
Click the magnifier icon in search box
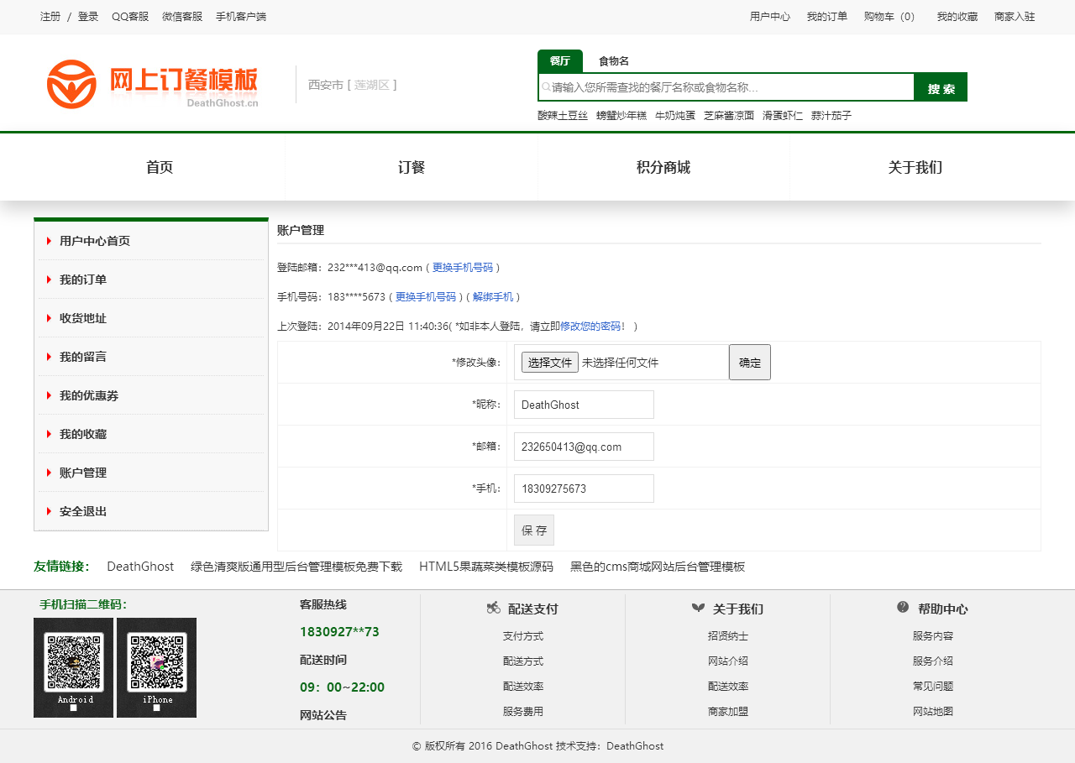tap(546, 87)
